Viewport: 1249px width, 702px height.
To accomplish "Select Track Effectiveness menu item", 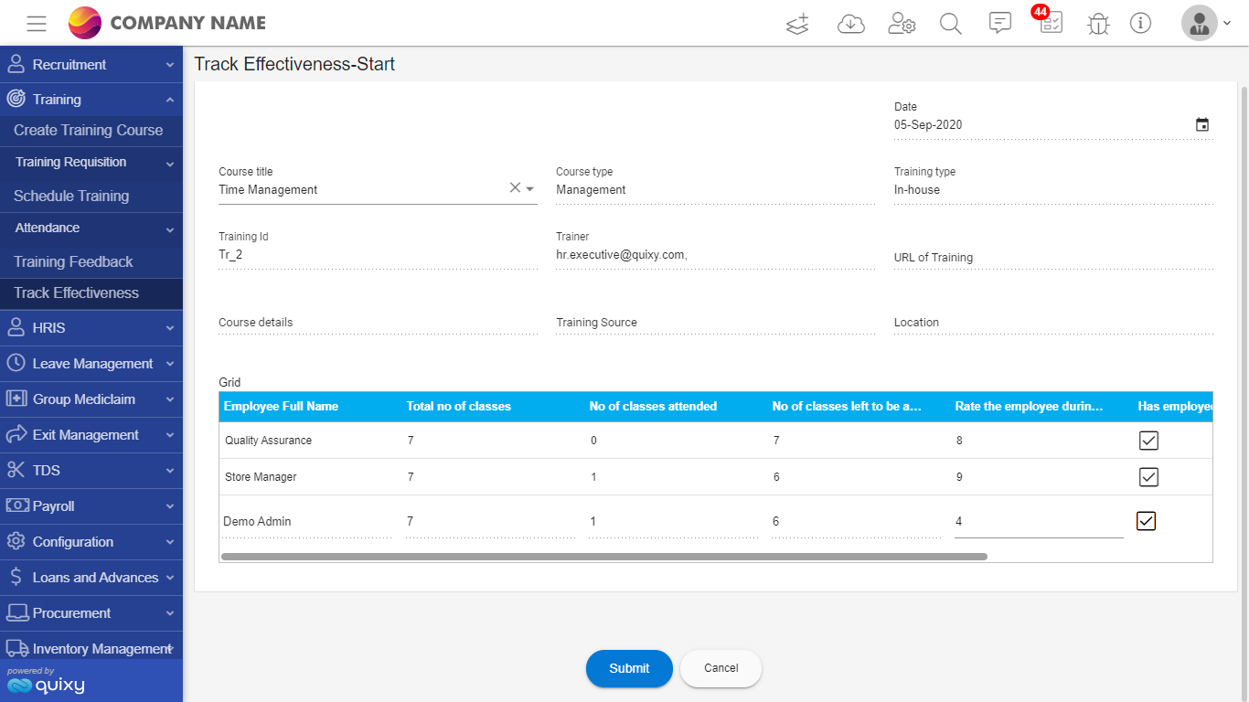I will [x=91, y=293].
